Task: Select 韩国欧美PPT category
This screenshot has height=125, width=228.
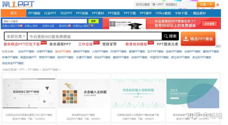Action: (x=28, y=57)
